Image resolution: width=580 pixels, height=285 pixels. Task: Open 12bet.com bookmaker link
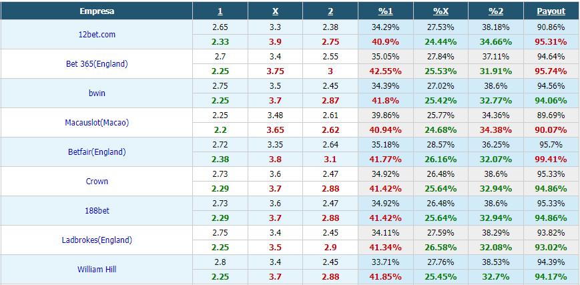(97, 35)
